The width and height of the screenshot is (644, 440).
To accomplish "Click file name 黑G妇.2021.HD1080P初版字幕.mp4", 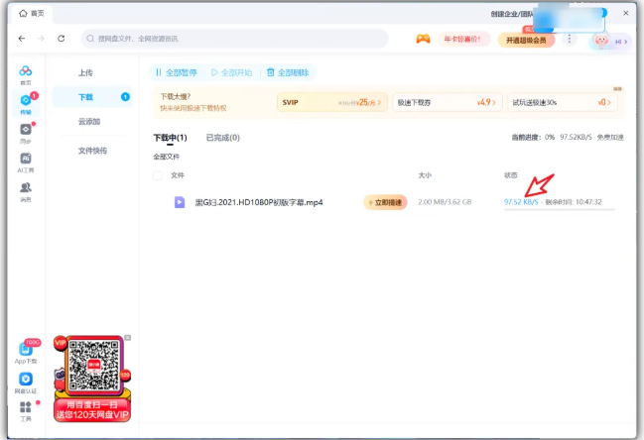I will pyautogui.click(x=259, y=202).
